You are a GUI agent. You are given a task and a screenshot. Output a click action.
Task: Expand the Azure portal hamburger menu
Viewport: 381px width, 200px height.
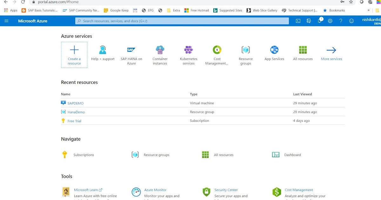point(6,21)
